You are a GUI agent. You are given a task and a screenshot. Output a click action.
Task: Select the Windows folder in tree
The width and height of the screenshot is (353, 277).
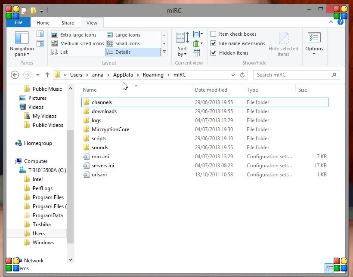pyautogui.click(x=39, y=242)
